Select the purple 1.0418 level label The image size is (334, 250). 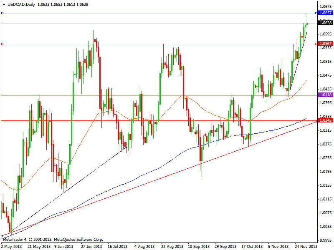[x=325, y=95]
